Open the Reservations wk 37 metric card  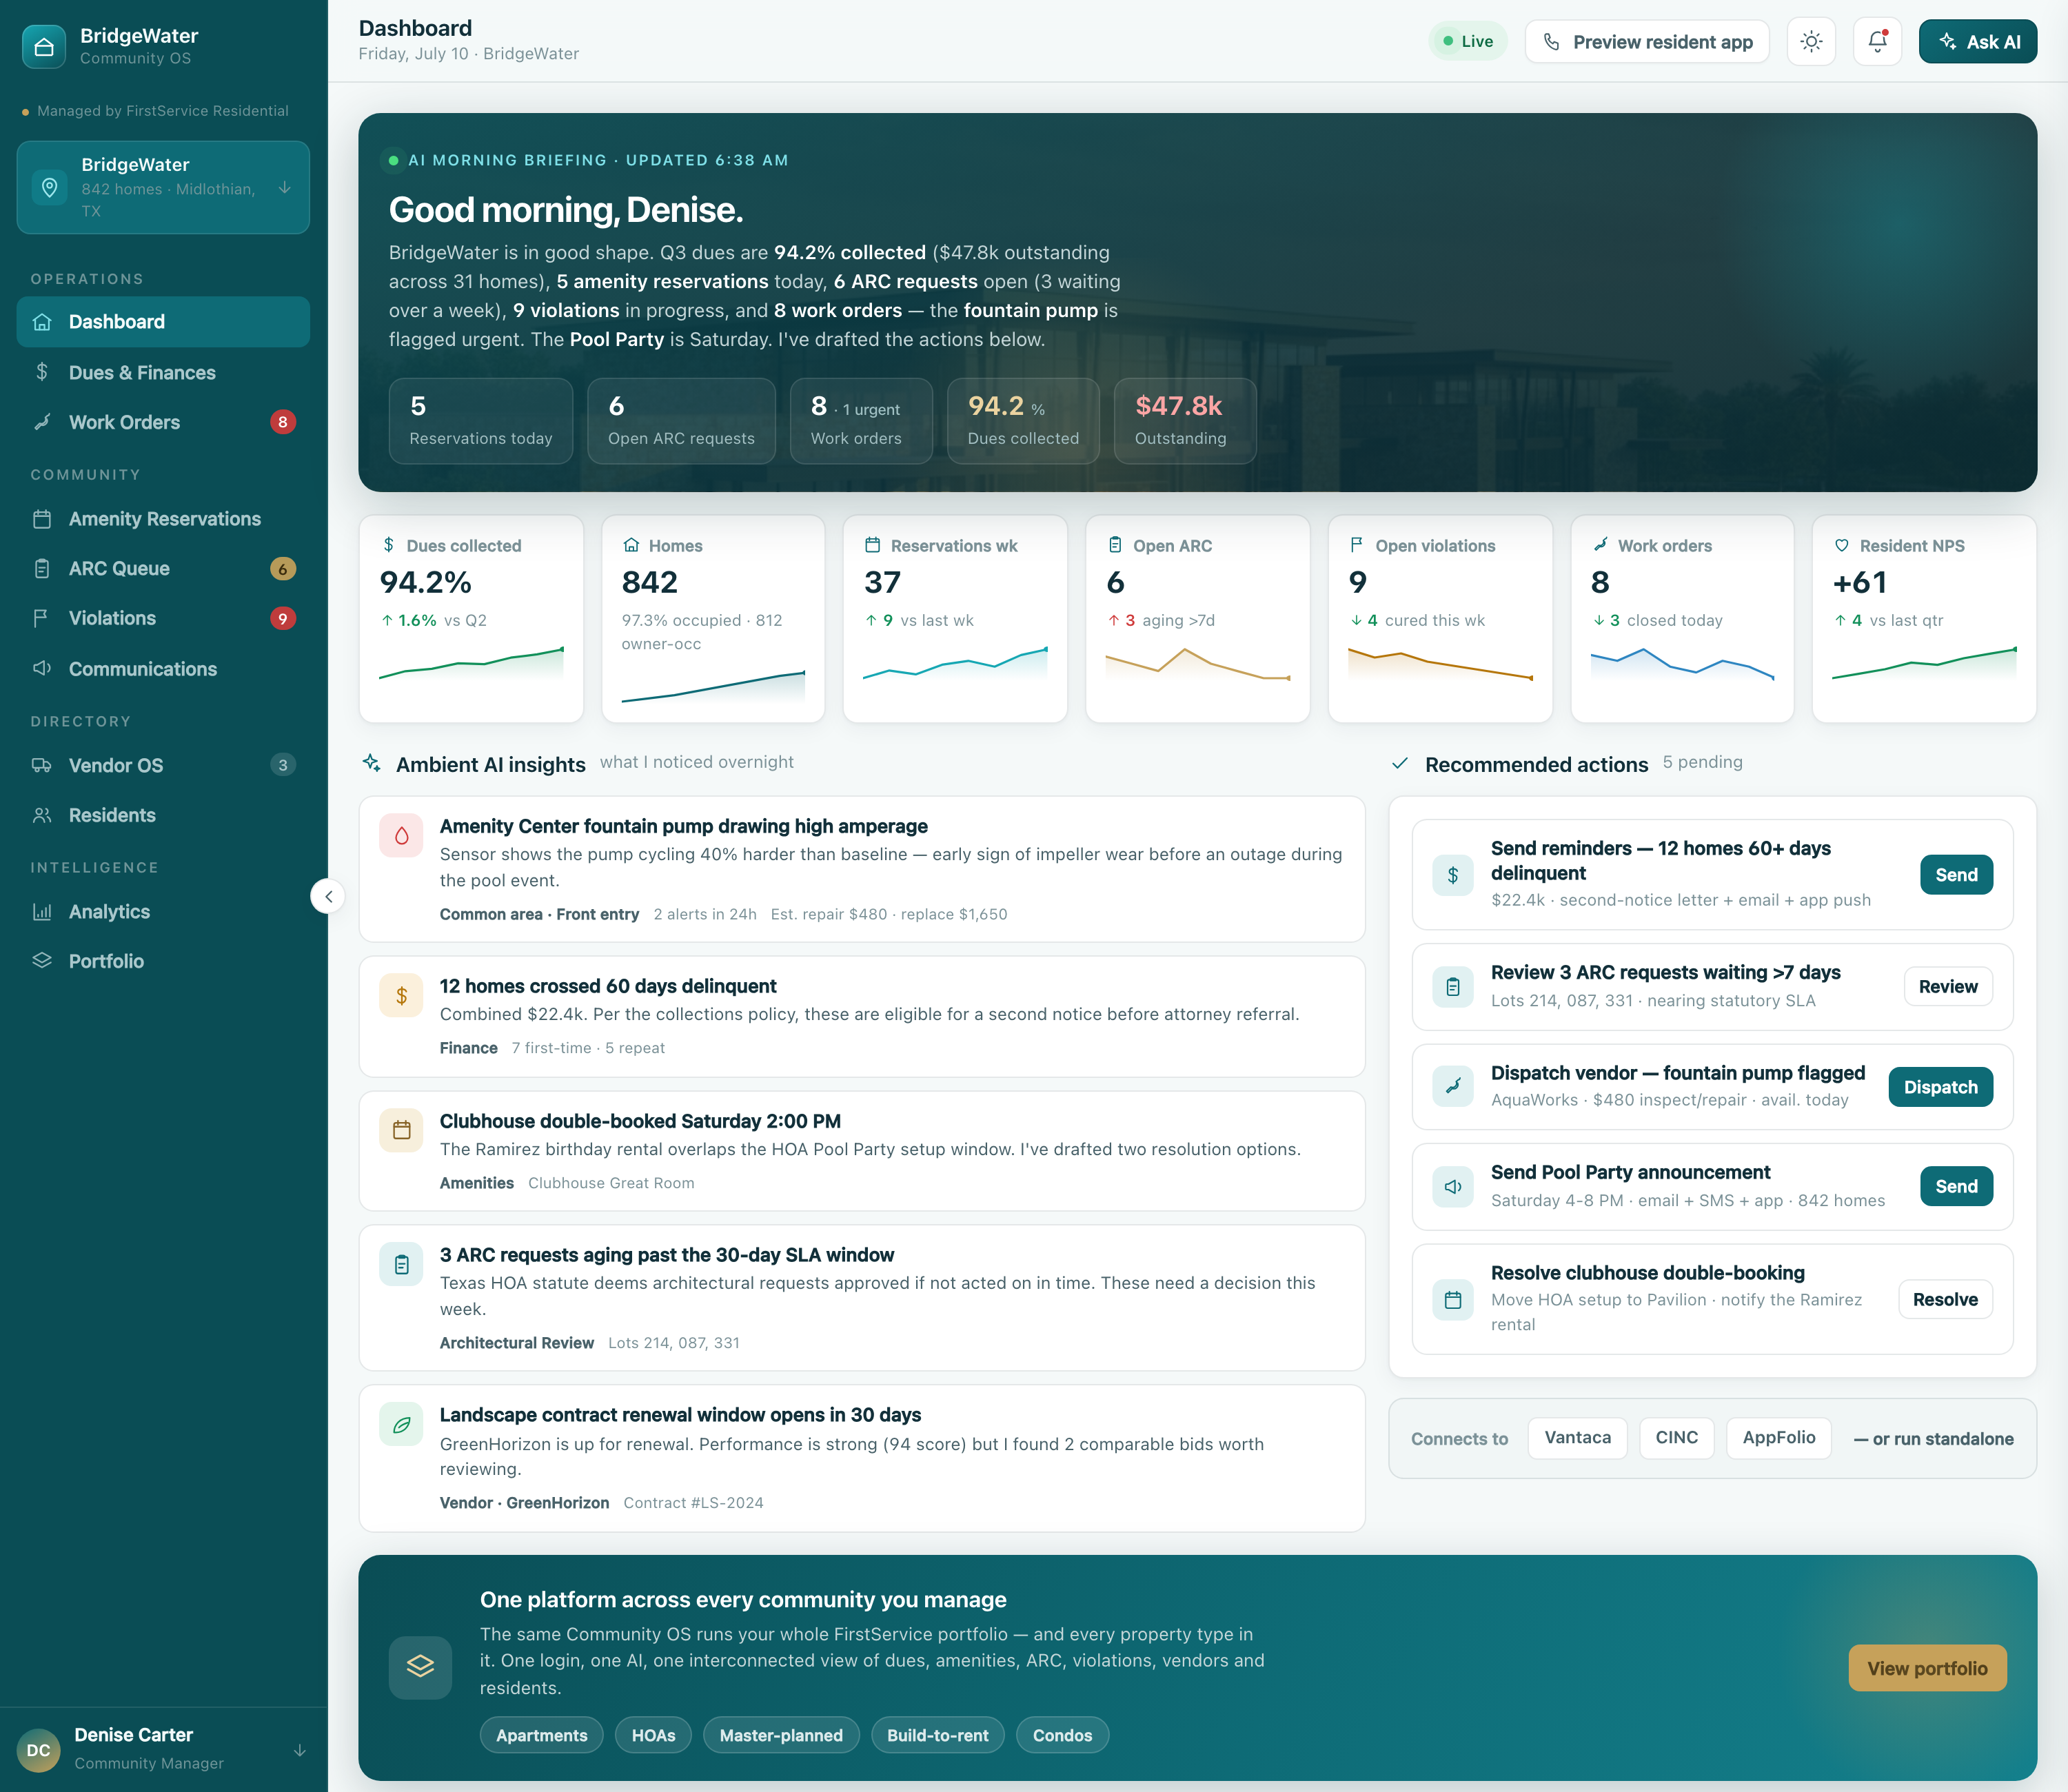coord(955,619)
